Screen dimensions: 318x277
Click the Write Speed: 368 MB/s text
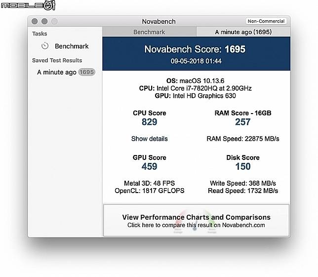[x=243, y=183]
